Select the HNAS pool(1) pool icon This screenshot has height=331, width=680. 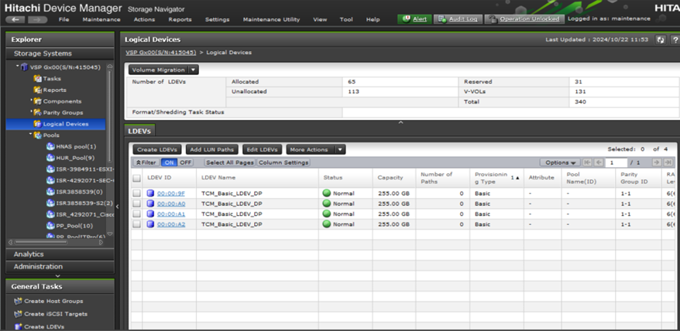(x=50, y=146)
